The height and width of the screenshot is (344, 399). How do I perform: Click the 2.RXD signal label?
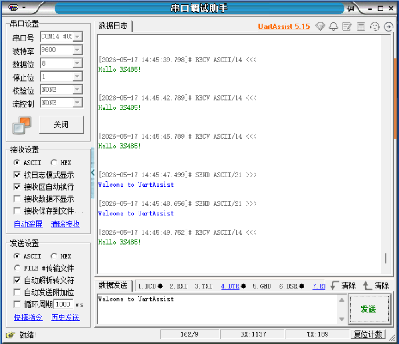[x=179, y=286]
